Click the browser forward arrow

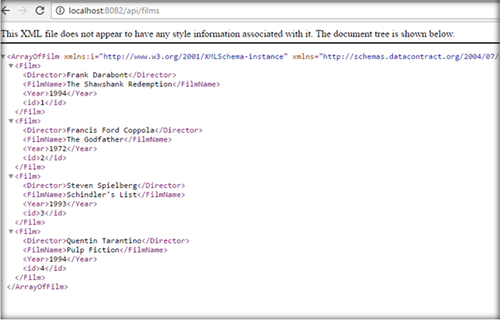(x=22, y=11)
